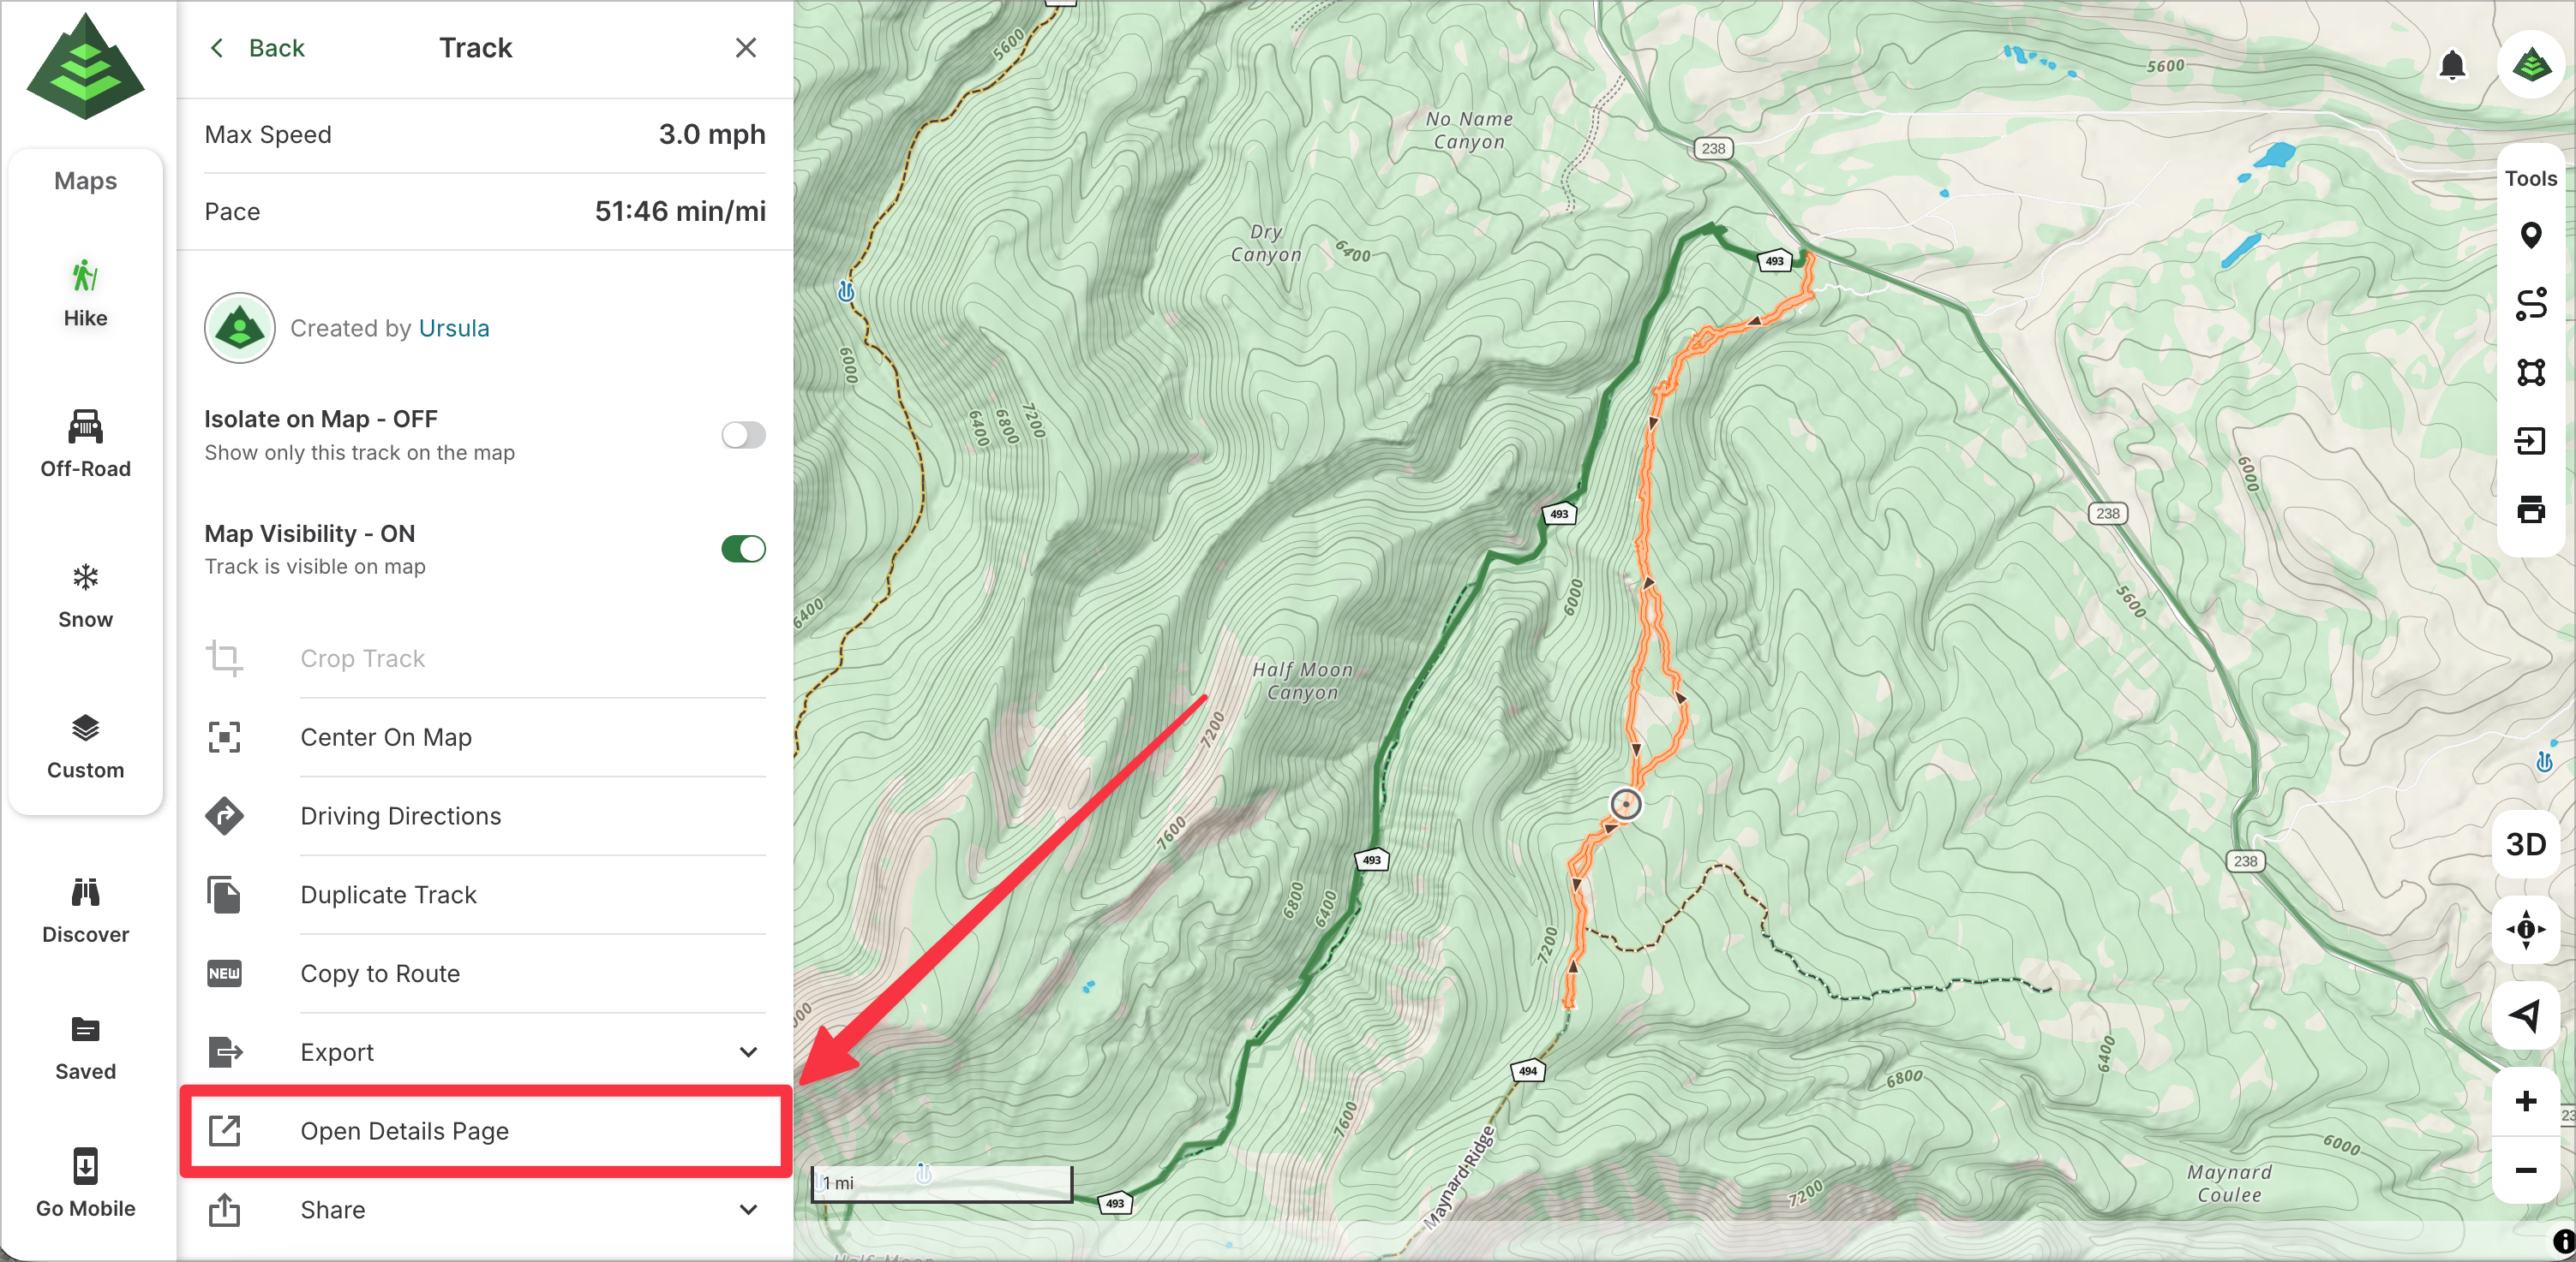This screenshot has width=2576, height=1262.
Task: Switch map to 3D view
Action: click(2525, 844)
